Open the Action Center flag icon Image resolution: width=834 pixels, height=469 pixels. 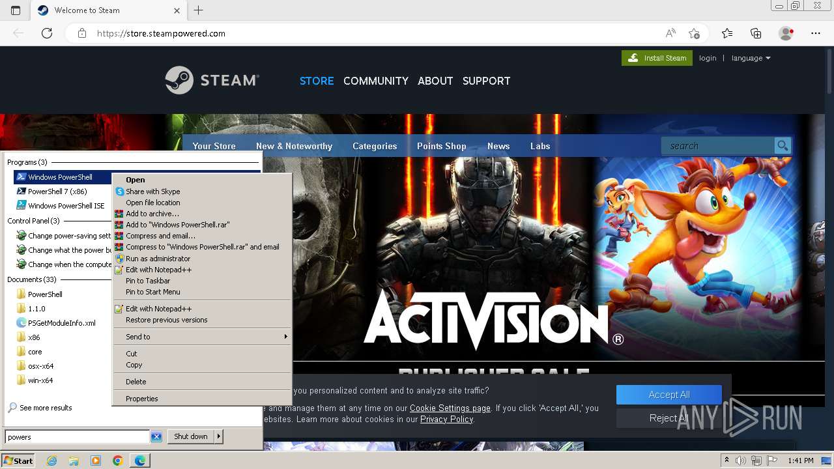(772, 461)
